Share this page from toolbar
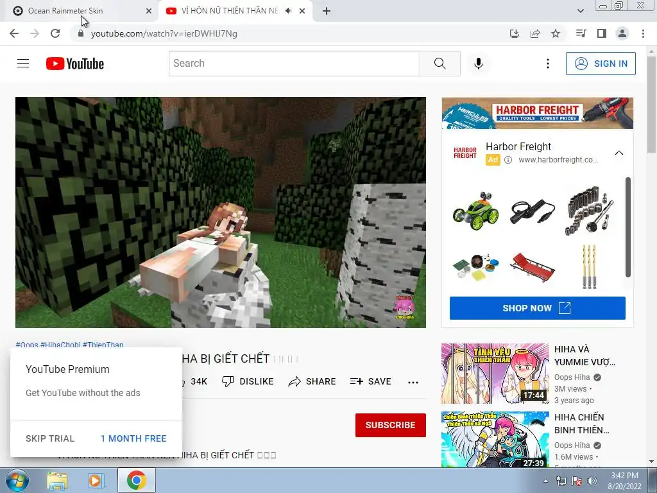 pos(535,33)
